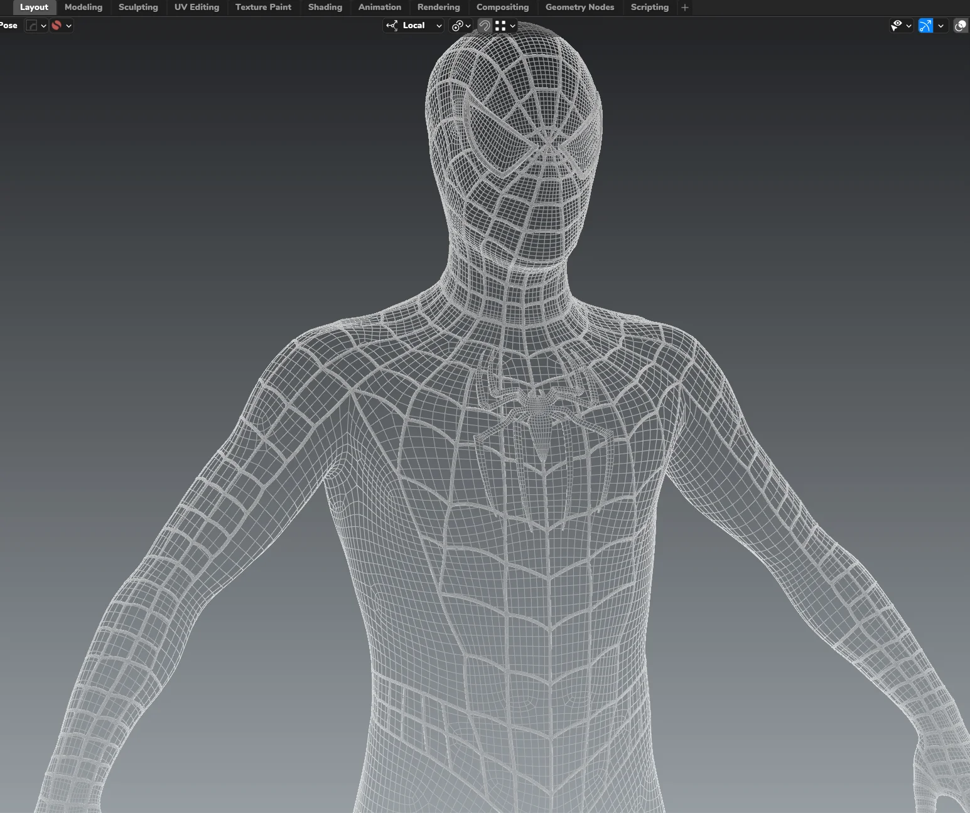Viewport: 970px width, 813px height.
Task: Open the gizmos dropdown next to navigation icon
Action: (x=941, y=26)
